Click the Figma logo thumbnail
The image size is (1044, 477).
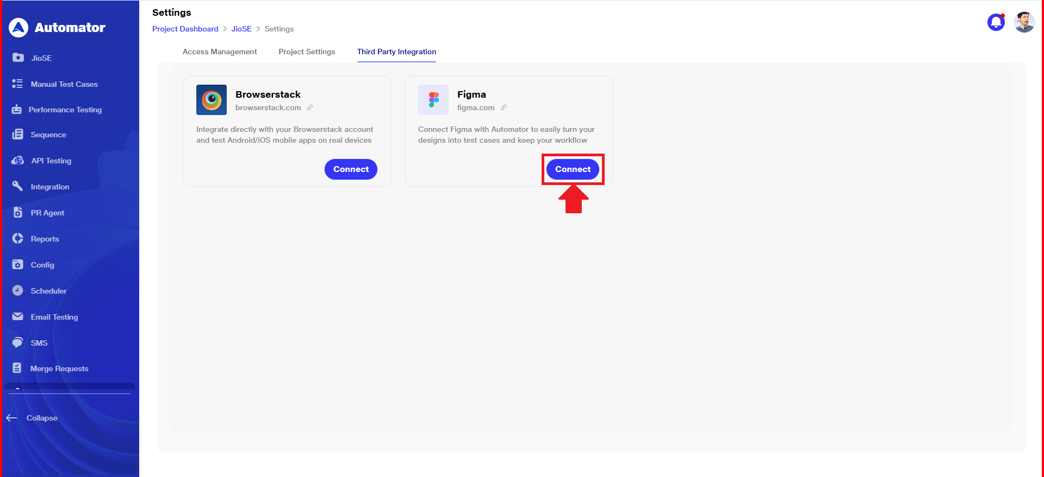pyautogui.click(x=433, y=100)
